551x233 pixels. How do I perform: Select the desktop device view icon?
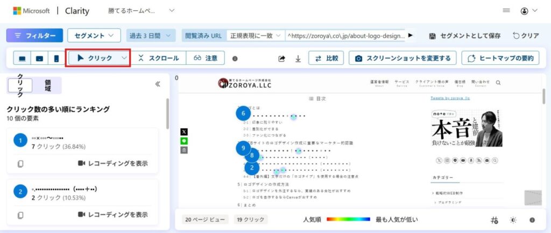(23, 58)
